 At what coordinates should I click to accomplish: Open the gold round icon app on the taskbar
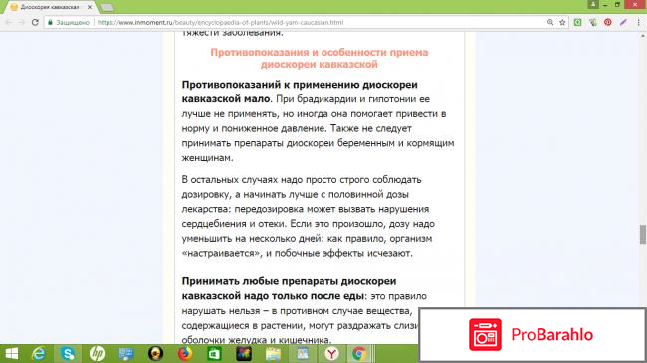click(155, 354)
